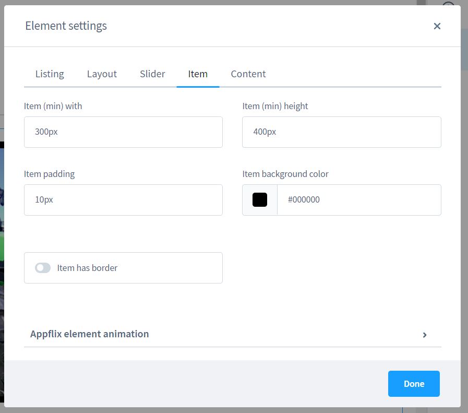Switch to the Listing tab
This screenshot has height=413, width=468.
[50, 74]
